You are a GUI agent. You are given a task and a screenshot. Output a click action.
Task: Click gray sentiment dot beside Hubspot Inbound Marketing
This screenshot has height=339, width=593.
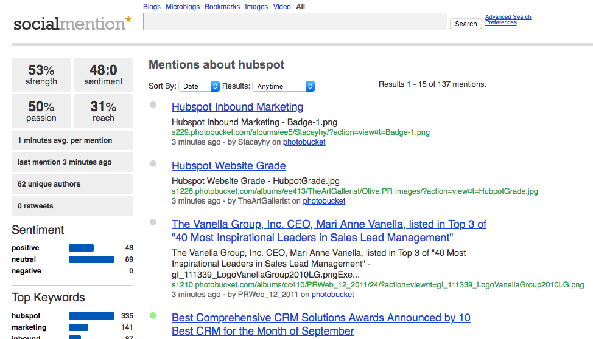click(153, 105)
